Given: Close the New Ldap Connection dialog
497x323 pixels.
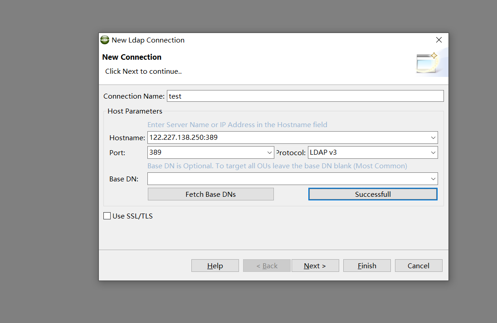Looking at the screenshot, I should [x=439, y=40].
